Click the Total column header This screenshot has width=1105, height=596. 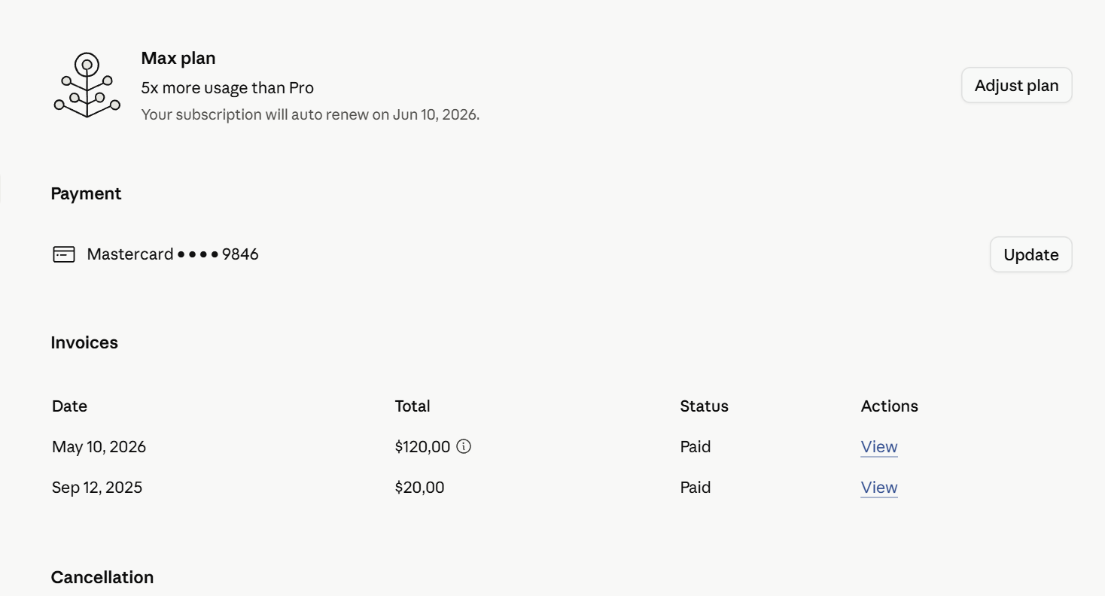click(x=412, y=406)
